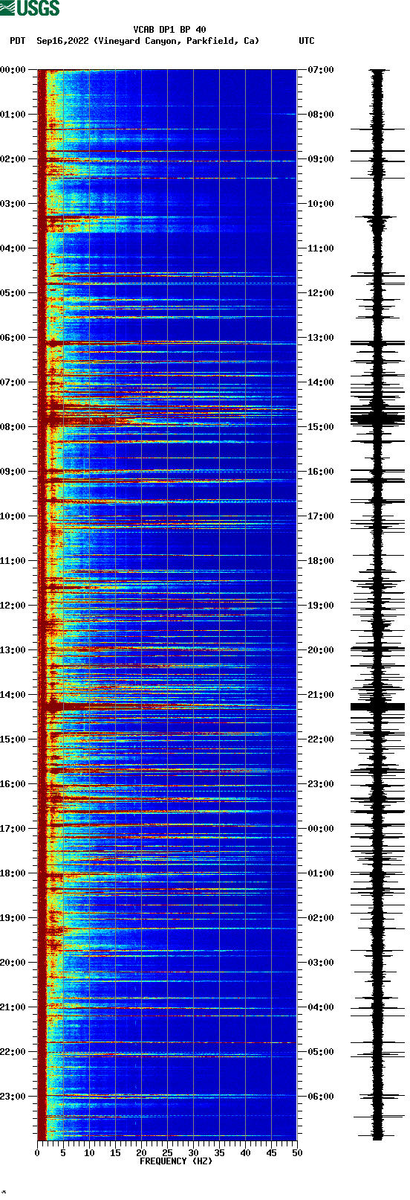Click the 'UTC' timezone label
The width and height of the screenshot is (410, 1200).
point(307,41)
